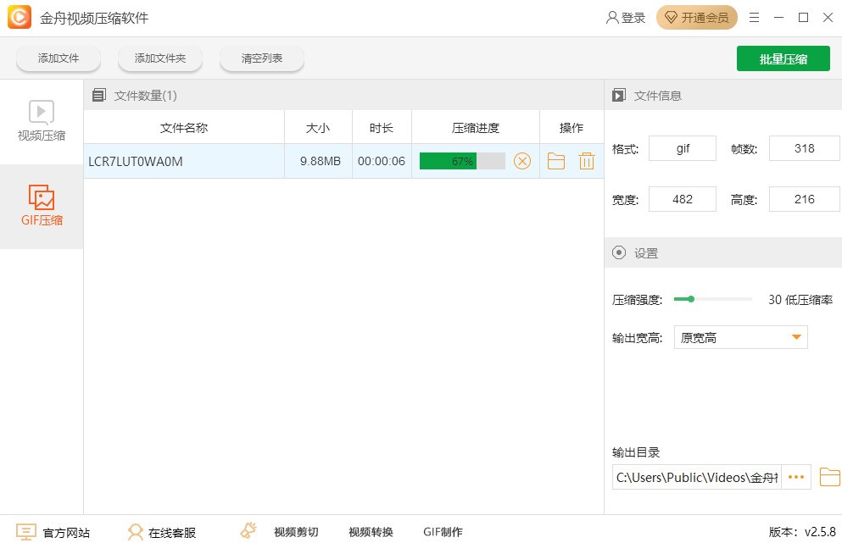Adjust the 压缩强度 slider handle
This screenshot has height=543, width=842.
pyautogui.click(x=691, y=299)
